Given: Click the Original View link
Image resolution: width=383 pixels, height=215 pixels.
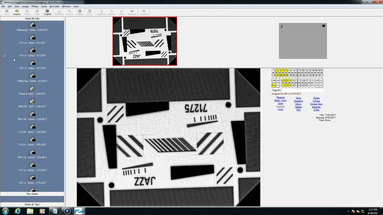Looking at the screenshot, I should [316, 104].
